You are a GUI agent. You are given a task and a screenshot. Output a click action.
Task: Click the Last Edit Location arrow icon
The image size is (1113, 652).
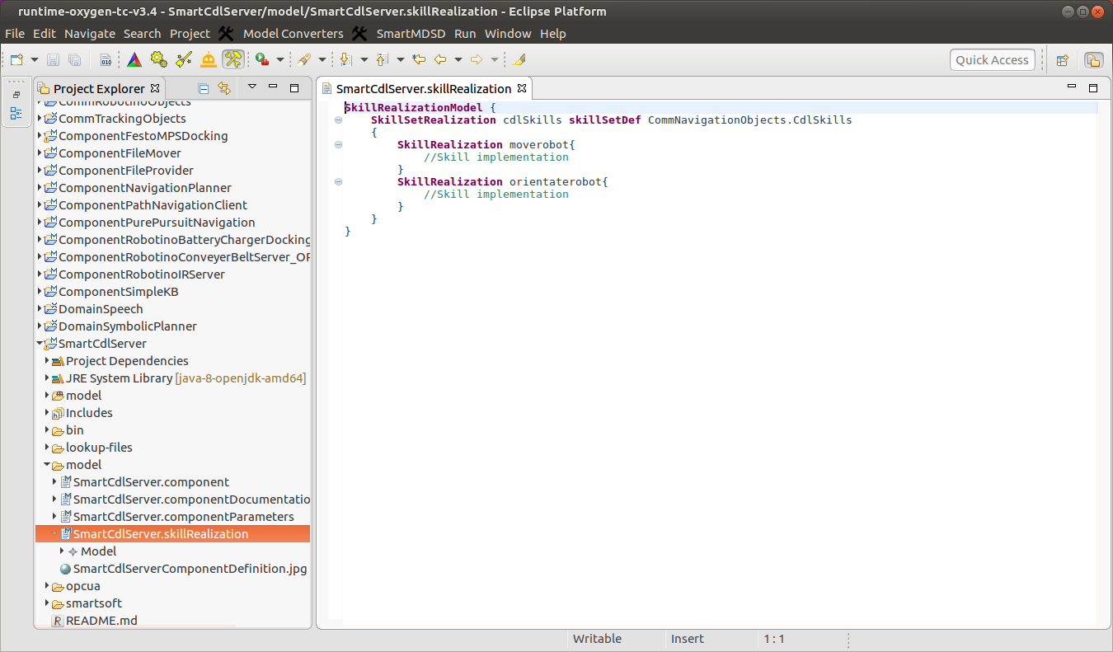(419, 59)
